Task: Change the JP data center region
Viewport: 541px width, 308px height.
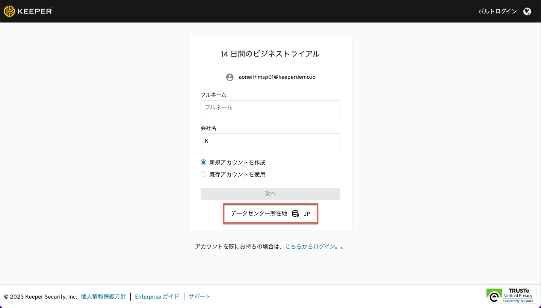Action: coord(307,214)
